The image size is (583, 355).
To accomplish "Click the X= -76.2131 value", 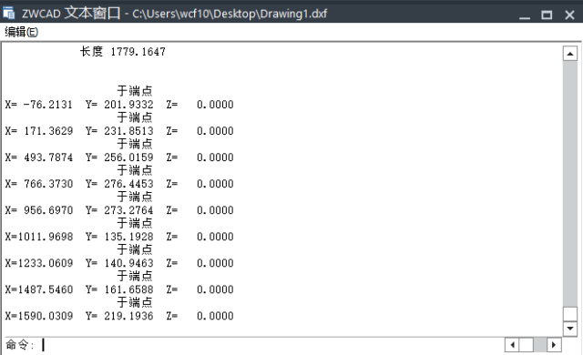I will (38, 105).
